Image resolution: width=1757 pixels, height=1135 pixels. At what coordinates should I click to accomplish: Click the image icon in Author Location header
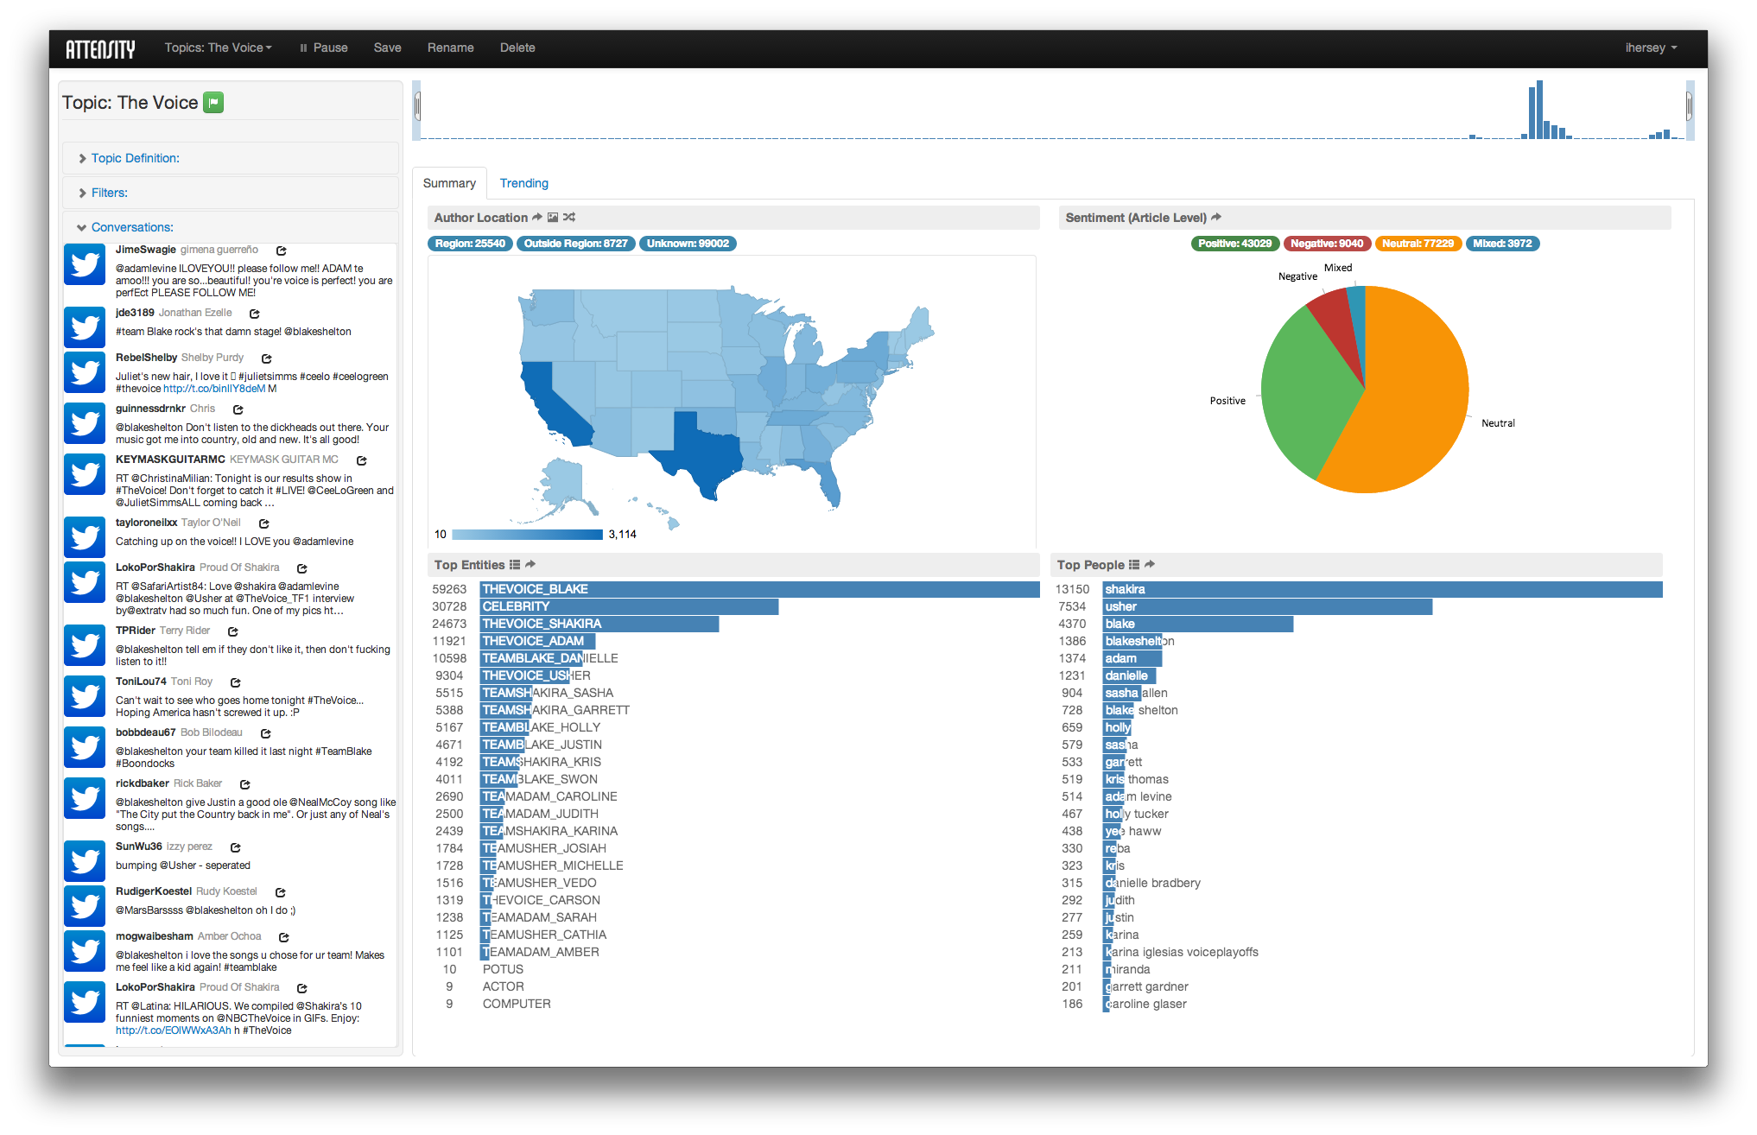click(x=553, y=218)
